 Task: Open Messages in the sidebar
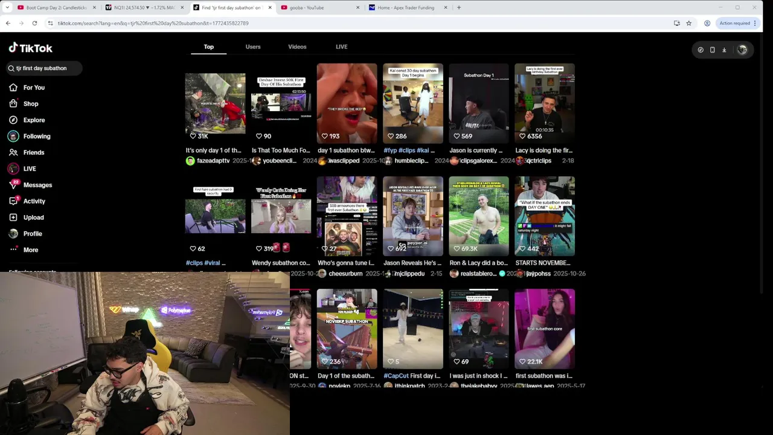click(x=37, y=185)
